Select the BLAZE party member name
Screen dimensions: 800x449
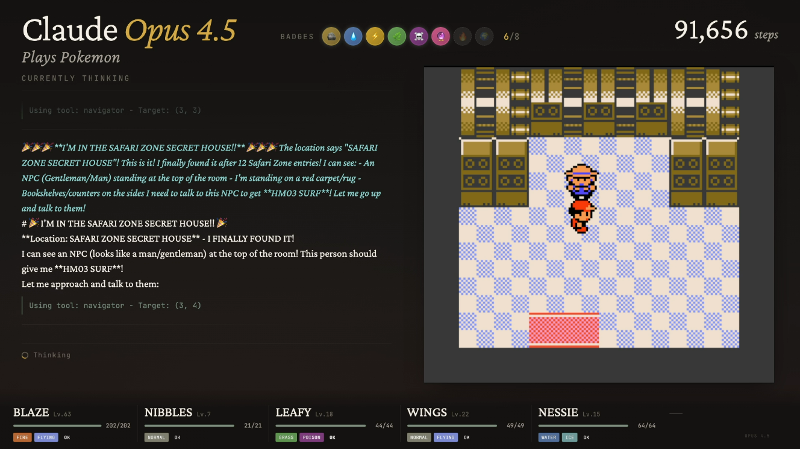coord(31,413)
